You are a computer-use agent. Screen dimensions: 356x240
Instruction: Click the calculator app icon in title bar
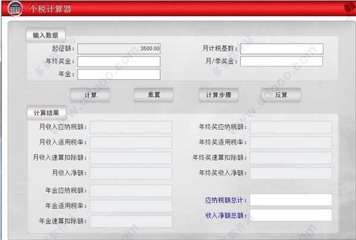coord(15,9)
